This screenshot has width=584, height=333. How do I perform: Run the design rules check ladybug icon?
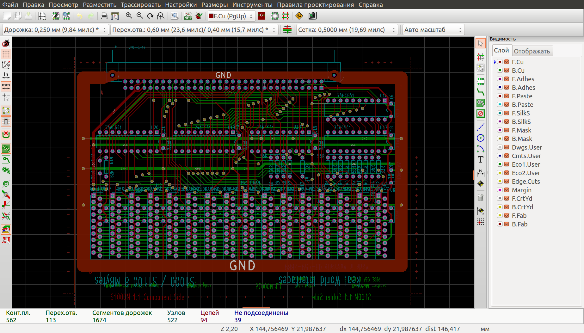(199, 16)
